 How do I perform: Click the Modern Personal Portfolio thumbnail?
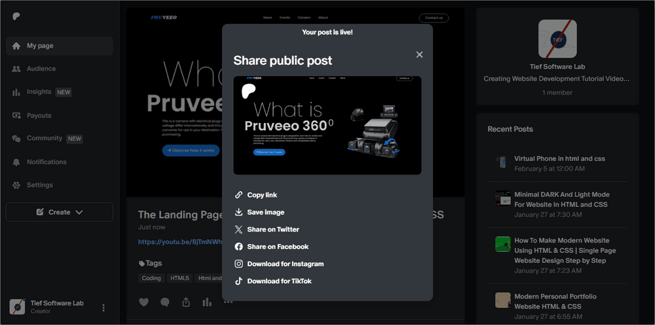[x=503, y=299]
